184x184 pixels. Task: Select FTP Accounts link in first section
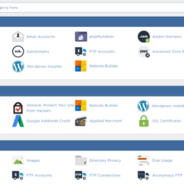pos(102,51)
